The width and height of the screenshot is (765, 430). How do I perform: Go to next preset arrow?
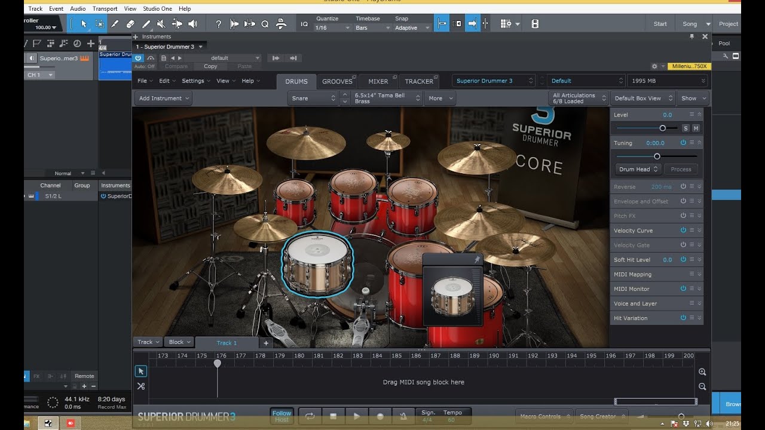pyautogui.click(x=179, y=58)
